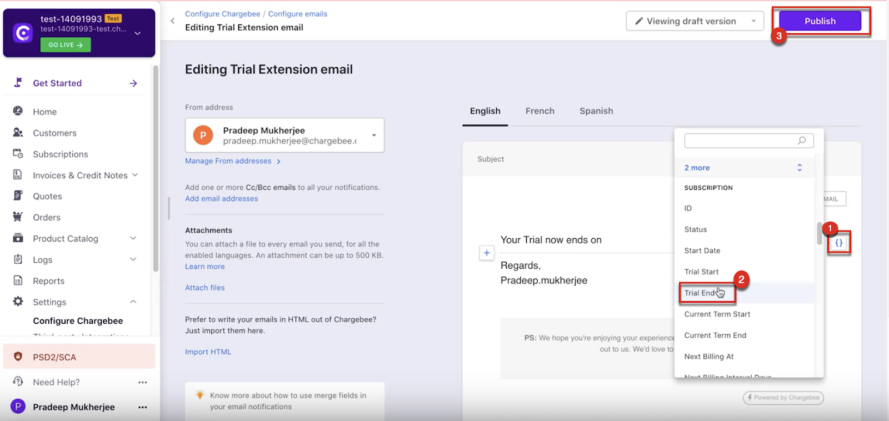This screenshot has width=889, height=421.
Task: Select Trial End merge field
Action: pos(700,293)
